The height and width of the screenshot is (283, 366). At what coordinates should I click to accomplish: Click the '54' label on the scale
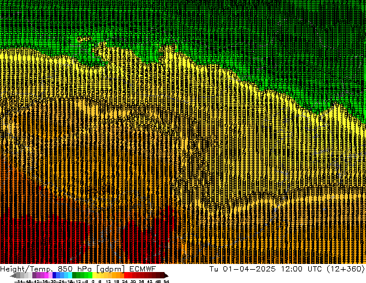tap(166, 281)
